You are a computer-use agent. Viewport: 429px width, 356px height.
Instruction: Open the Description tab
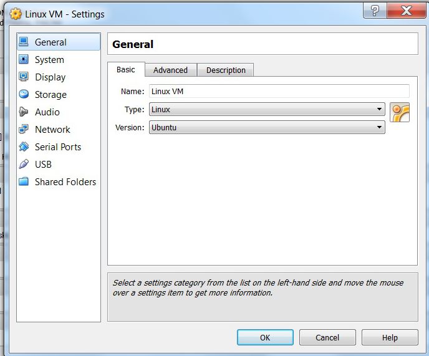(226, 70)
